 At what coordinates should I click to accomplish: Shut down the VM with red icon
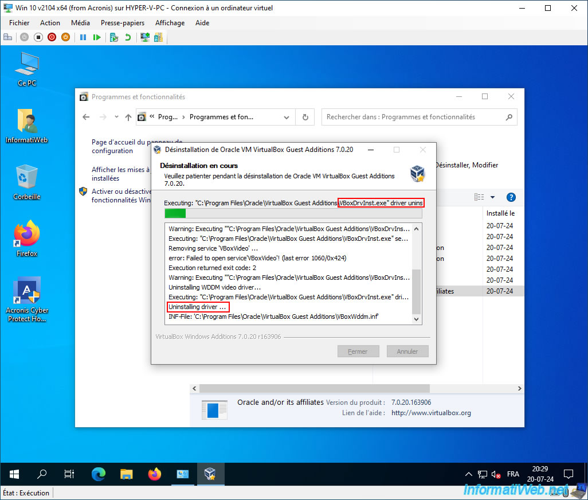point(52,37)
